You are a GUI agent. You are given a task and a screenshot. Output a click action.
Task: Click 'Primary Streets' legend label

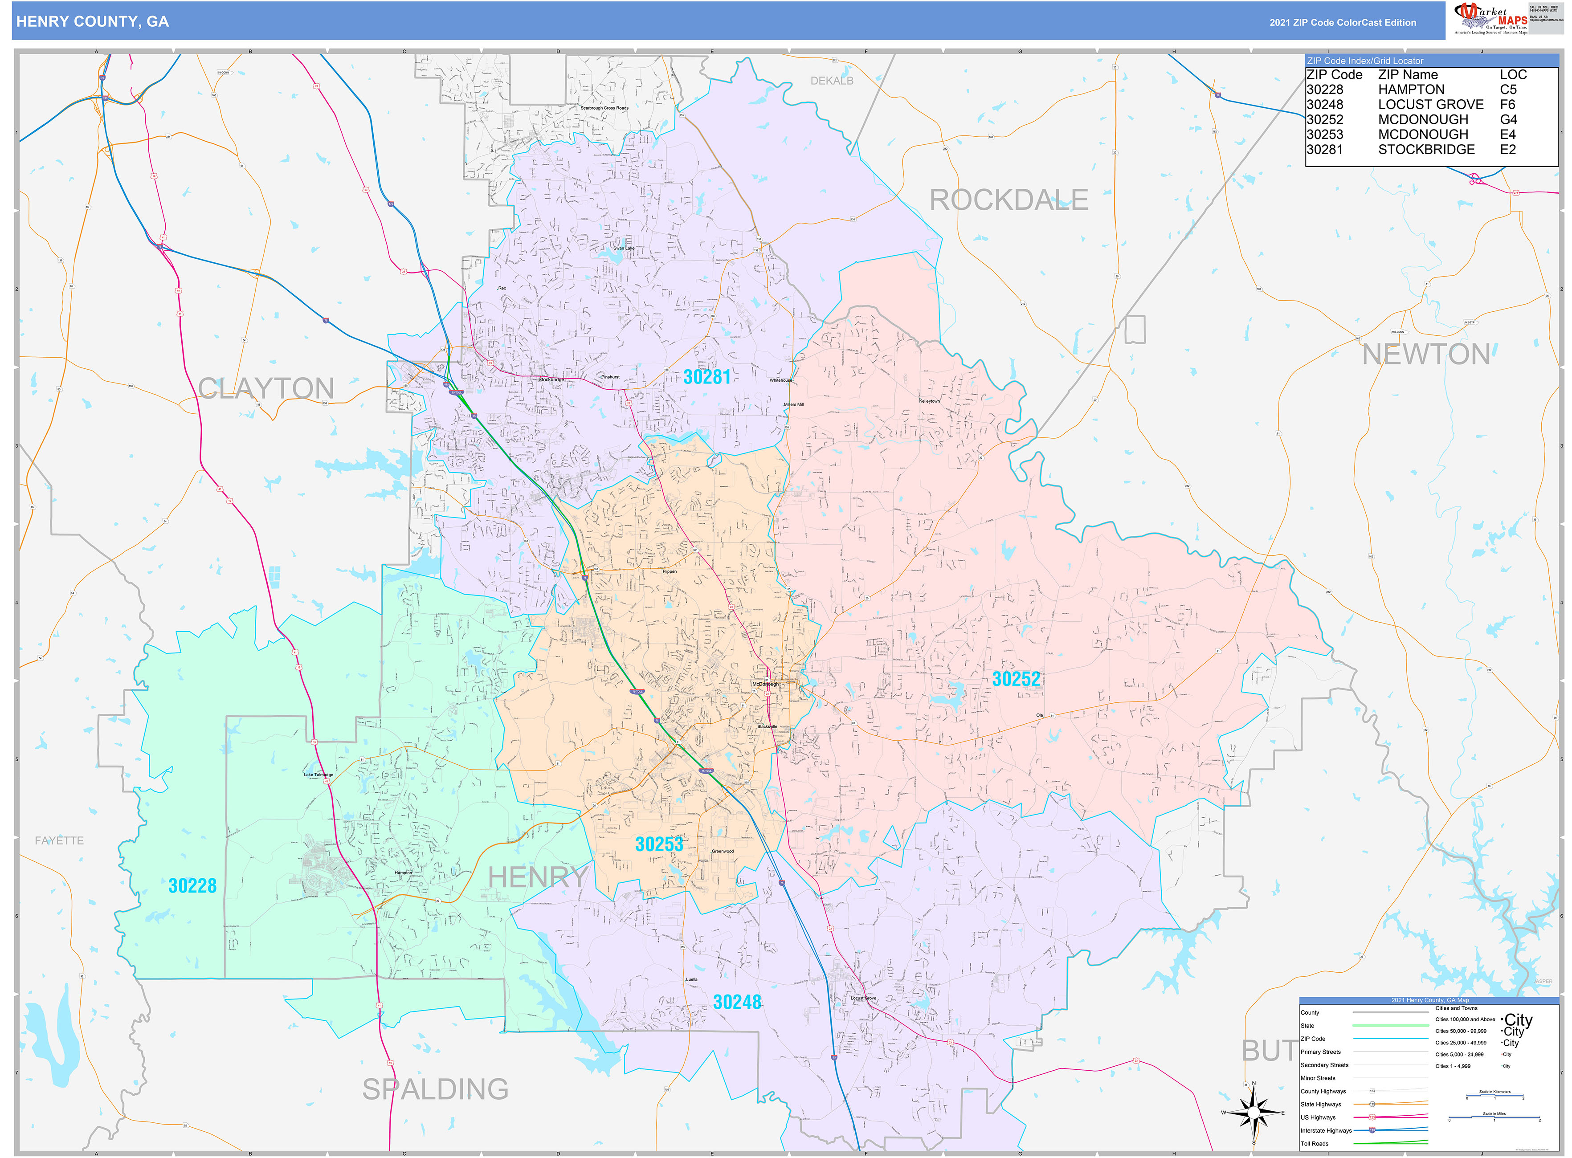pyautogui.click(x=1320, y=1052)
